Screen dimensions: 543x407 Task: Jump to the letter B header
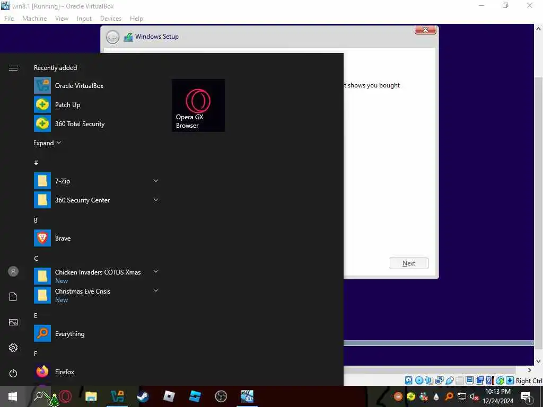coord(36,220)
